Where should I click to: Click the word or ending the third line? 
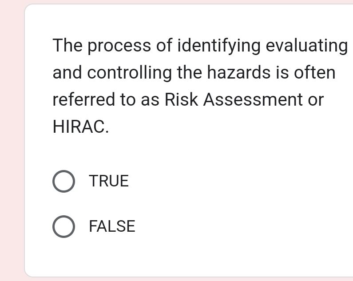click(x=316, y=100)
